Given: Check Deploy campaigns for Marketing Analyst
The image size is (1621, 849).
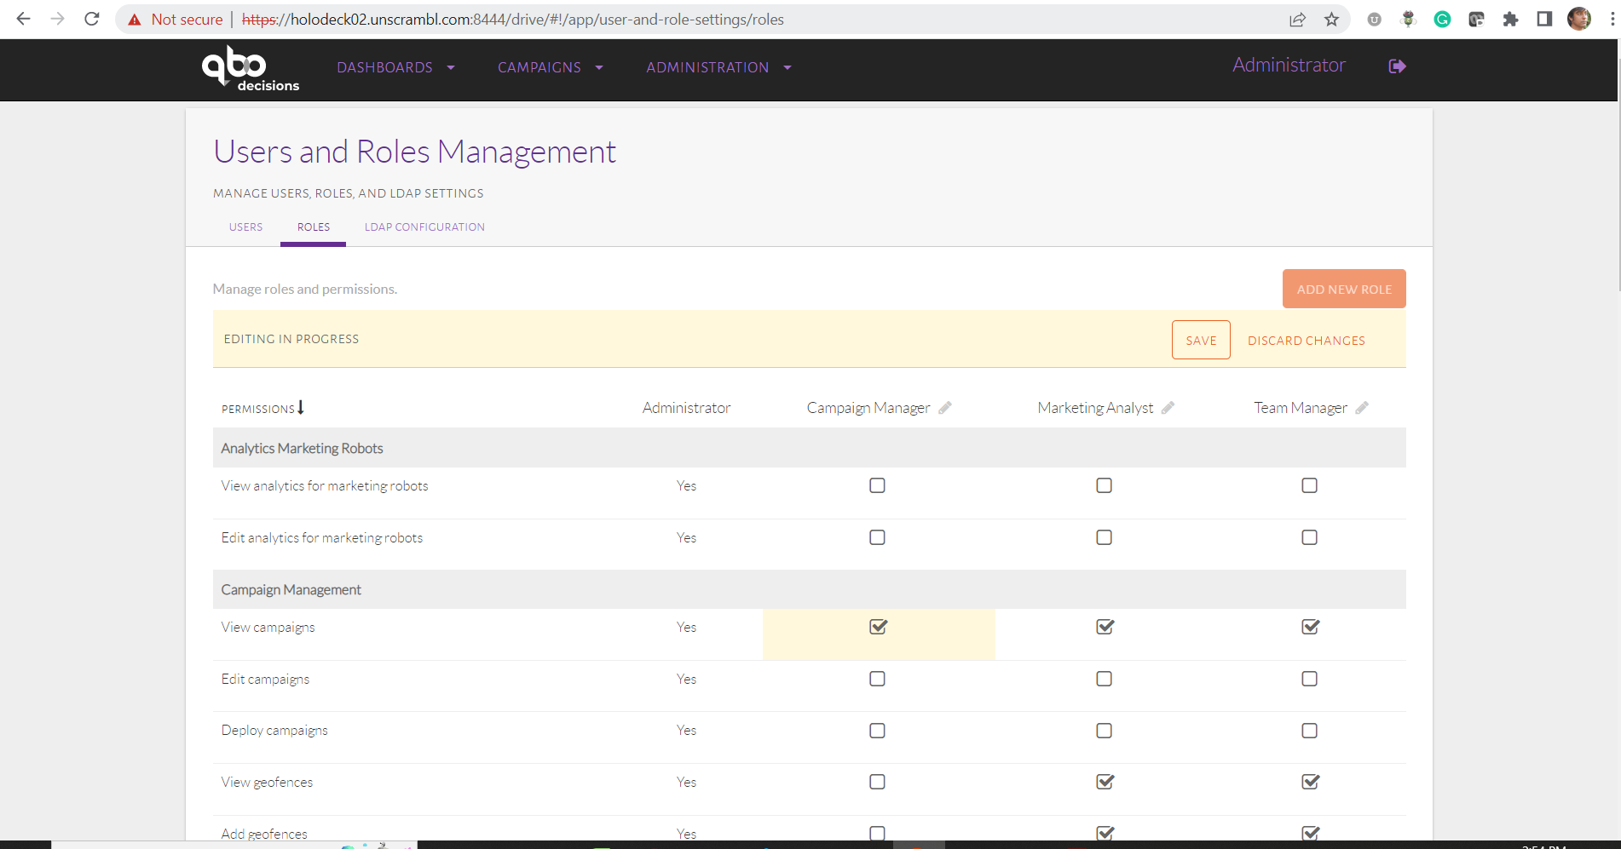Looking at the screenshot, I should point(1104,731).
